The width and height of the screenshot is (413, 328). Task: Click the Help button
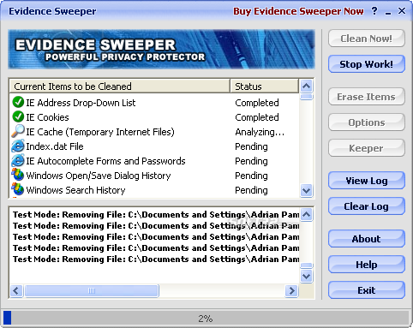click(x=367, y=265)
